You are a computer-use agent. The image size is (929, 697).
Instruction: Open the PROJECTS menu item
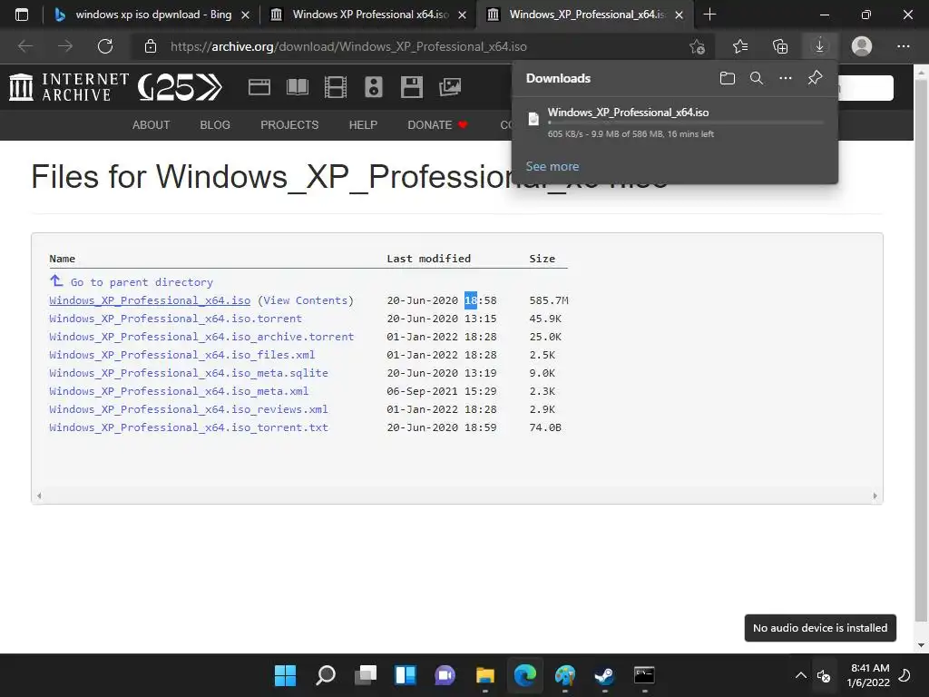[289, 125]
